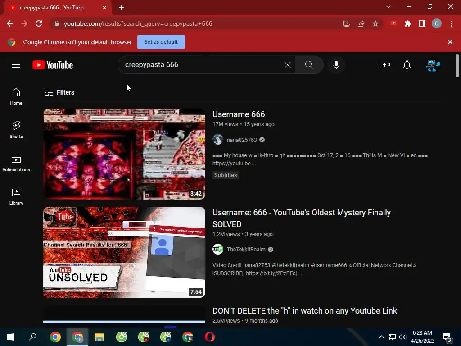Open Library in sidebar
The height and width of the screenshot is (346, 461).
(x=16, y=196)
